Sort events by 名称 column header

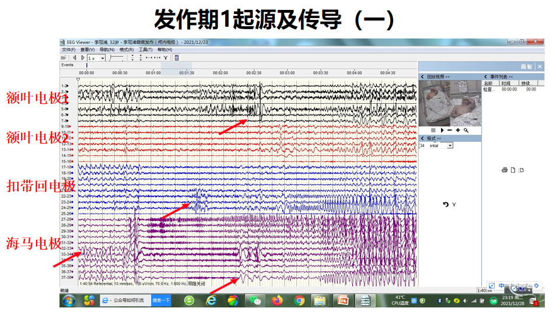point(491,83)
